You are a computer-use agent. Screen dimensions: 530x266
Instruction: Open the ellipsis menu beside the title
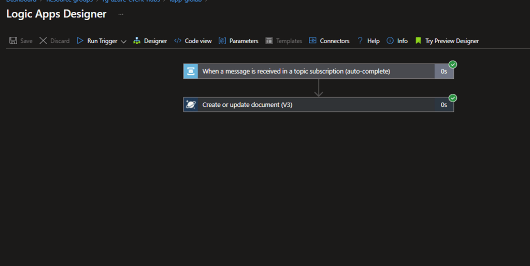pyautogui.click(x=121, y=15)
